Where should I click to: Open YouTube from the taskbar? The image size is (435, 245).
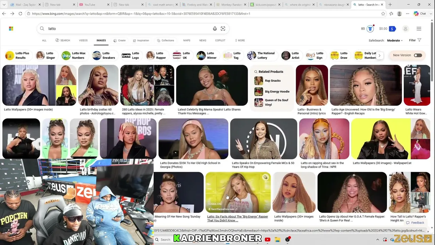click(x=267, y=240)
